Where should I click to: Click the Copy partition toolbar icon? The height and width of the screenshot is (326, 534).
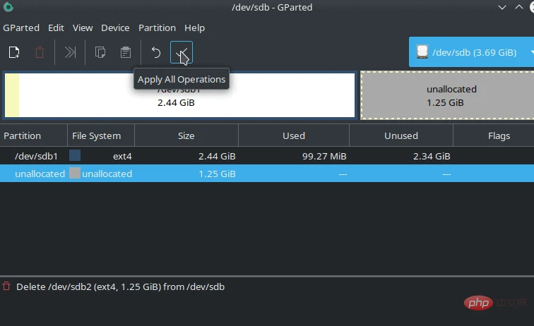100,52
